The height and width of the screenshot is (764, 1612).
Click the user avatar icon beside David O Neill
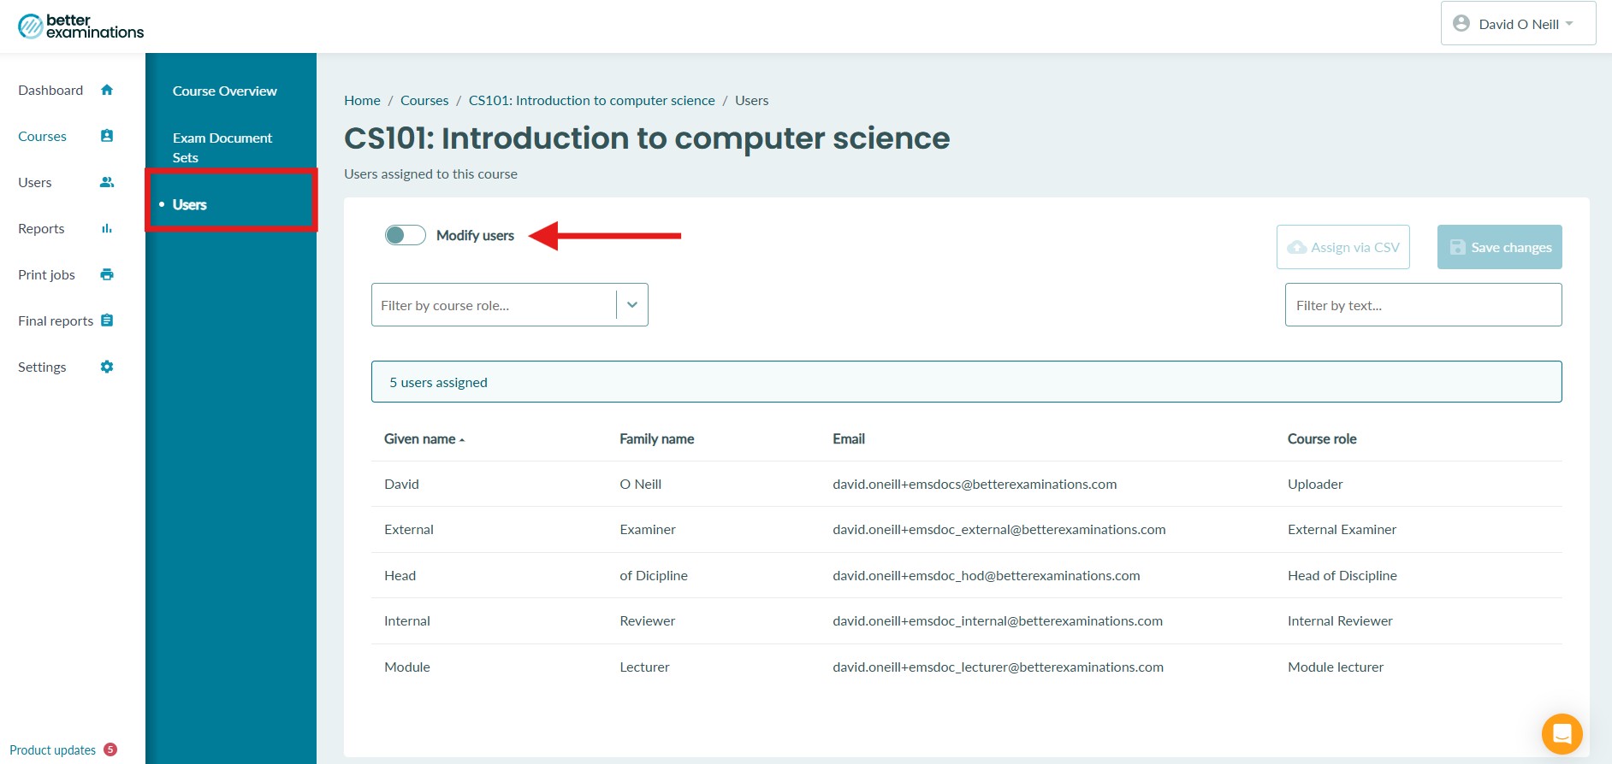pyautogui.click(x=1461, y=24)
